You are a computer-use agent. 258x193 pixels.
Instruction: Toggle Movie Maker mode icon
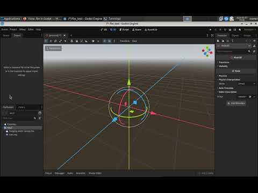point(240,29)
